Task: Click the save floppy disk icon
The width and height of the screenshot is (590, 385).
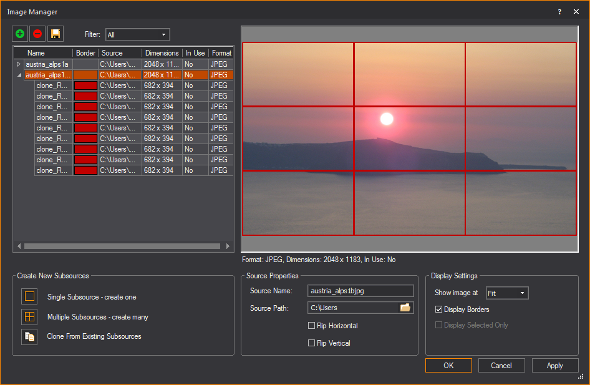Action: (56, 34)
